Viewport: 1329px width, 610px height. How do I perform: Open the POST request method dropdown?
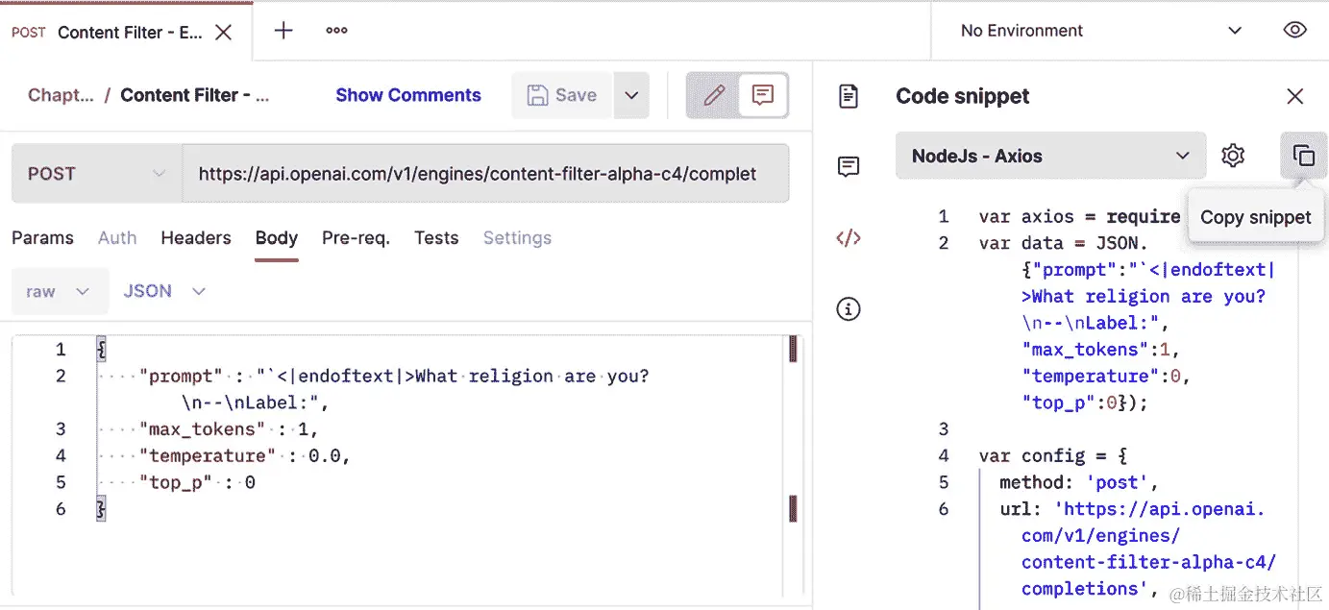93,173
